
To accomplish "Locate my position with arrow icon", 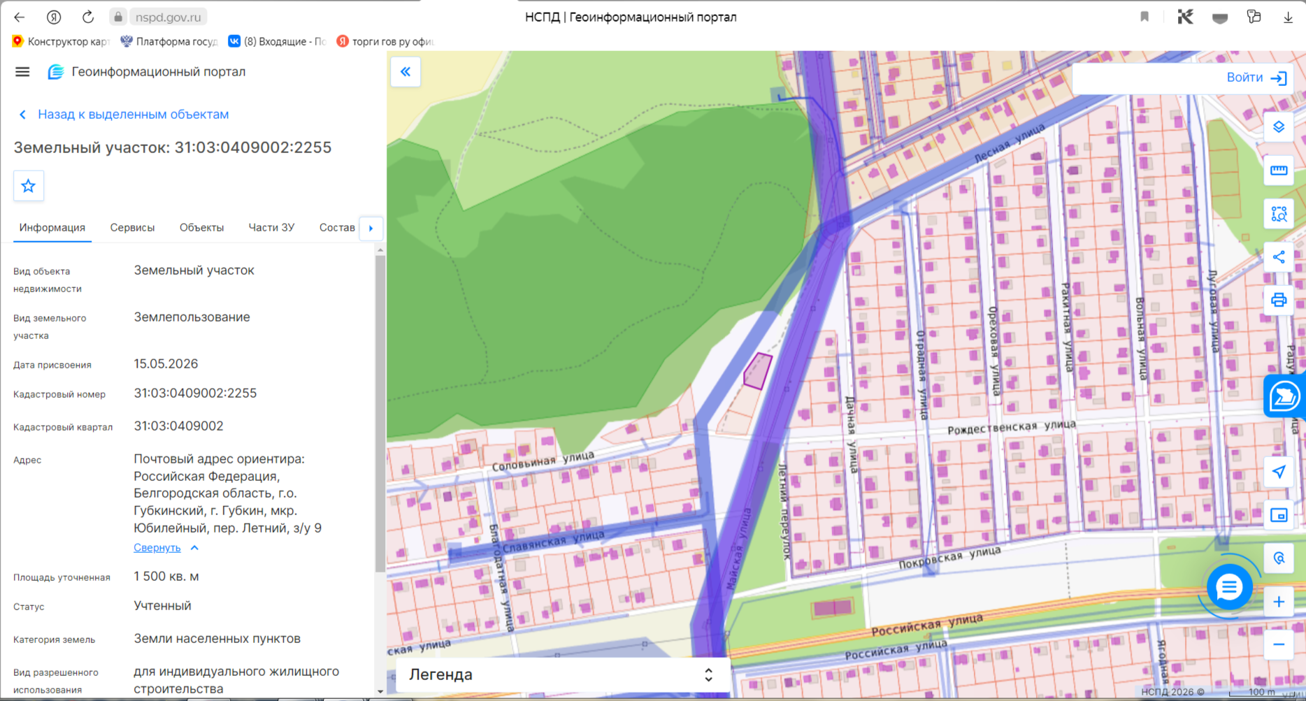I will 1279,472.
